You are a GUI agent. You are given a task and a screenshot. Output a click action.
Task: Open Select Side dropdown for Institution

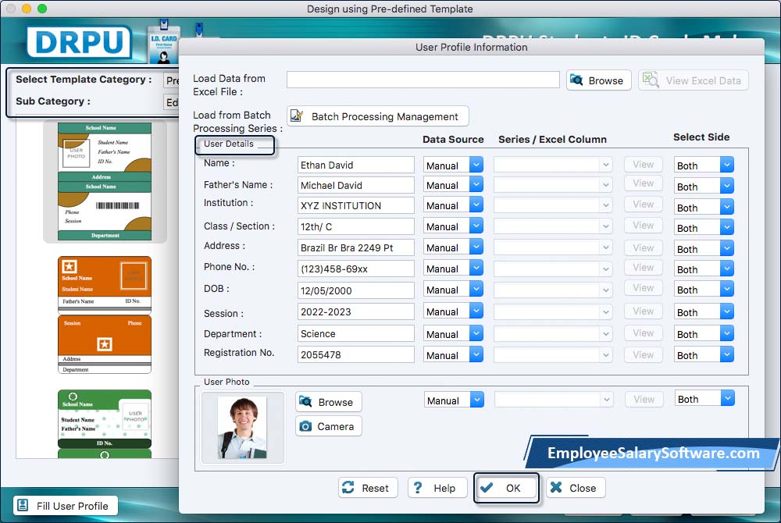704,207
